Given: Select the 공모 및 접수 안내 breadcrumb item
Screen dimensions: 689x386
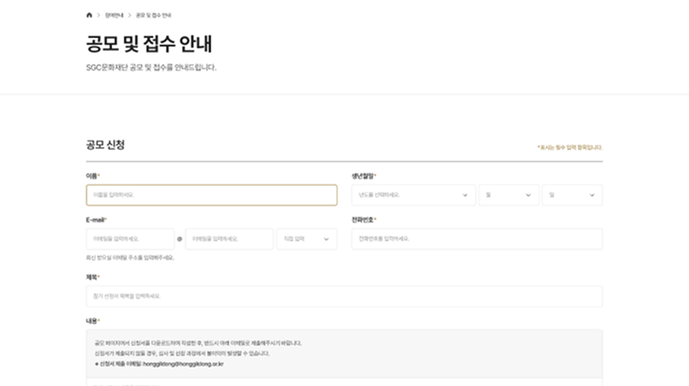Looking at the screenshot, I should [153, 16].
